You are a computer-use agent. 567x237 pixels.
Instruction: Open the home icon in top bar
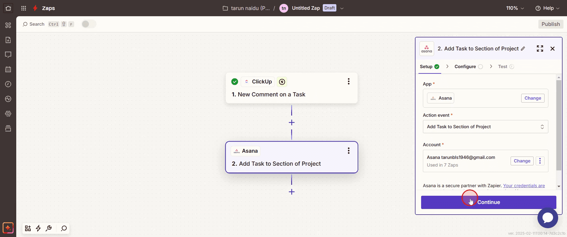click(8, 8)
